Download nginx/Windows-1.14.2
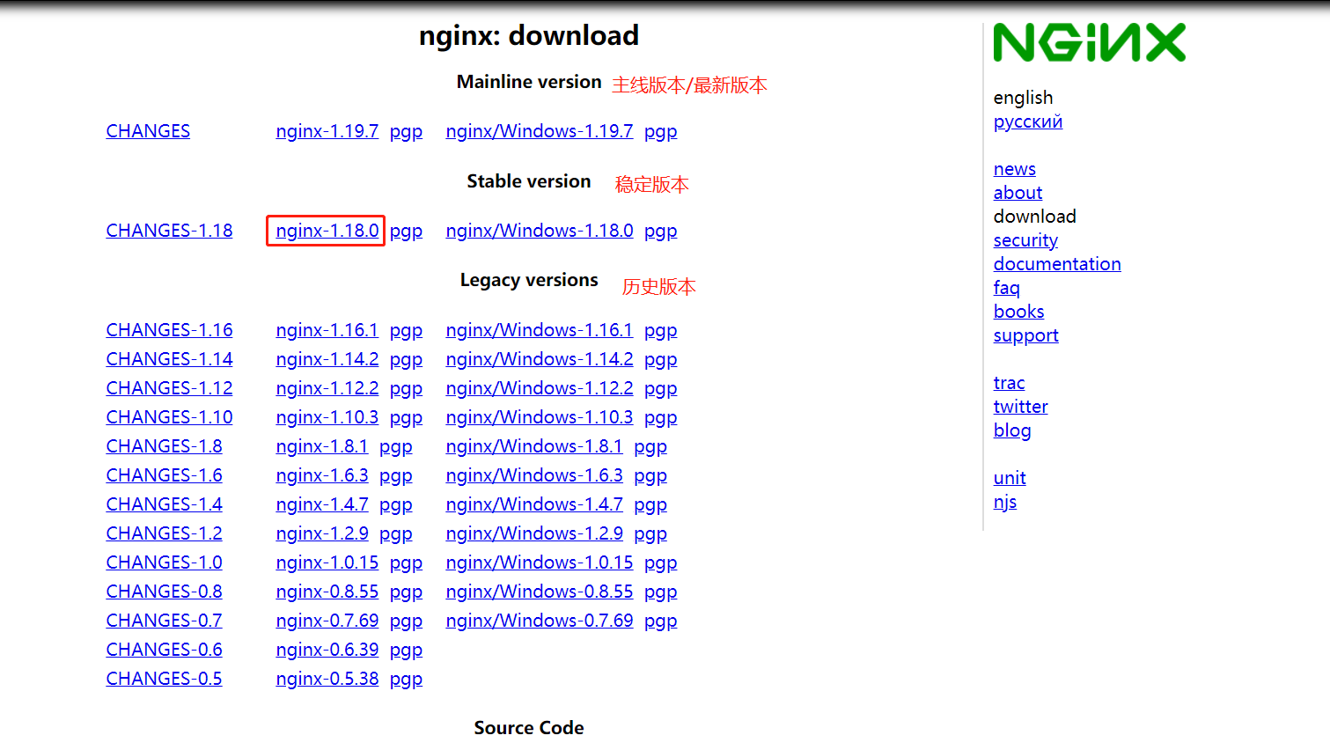The width and height of the screenshot is (1330, 750). point(540,359)
